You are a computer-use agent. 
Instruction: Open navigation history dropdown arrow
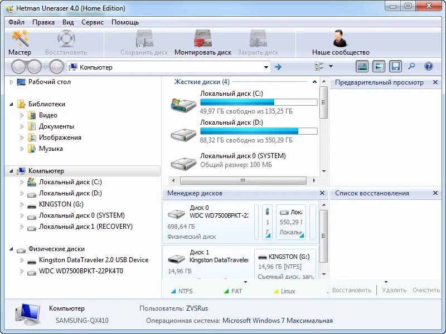pos(45,67)
